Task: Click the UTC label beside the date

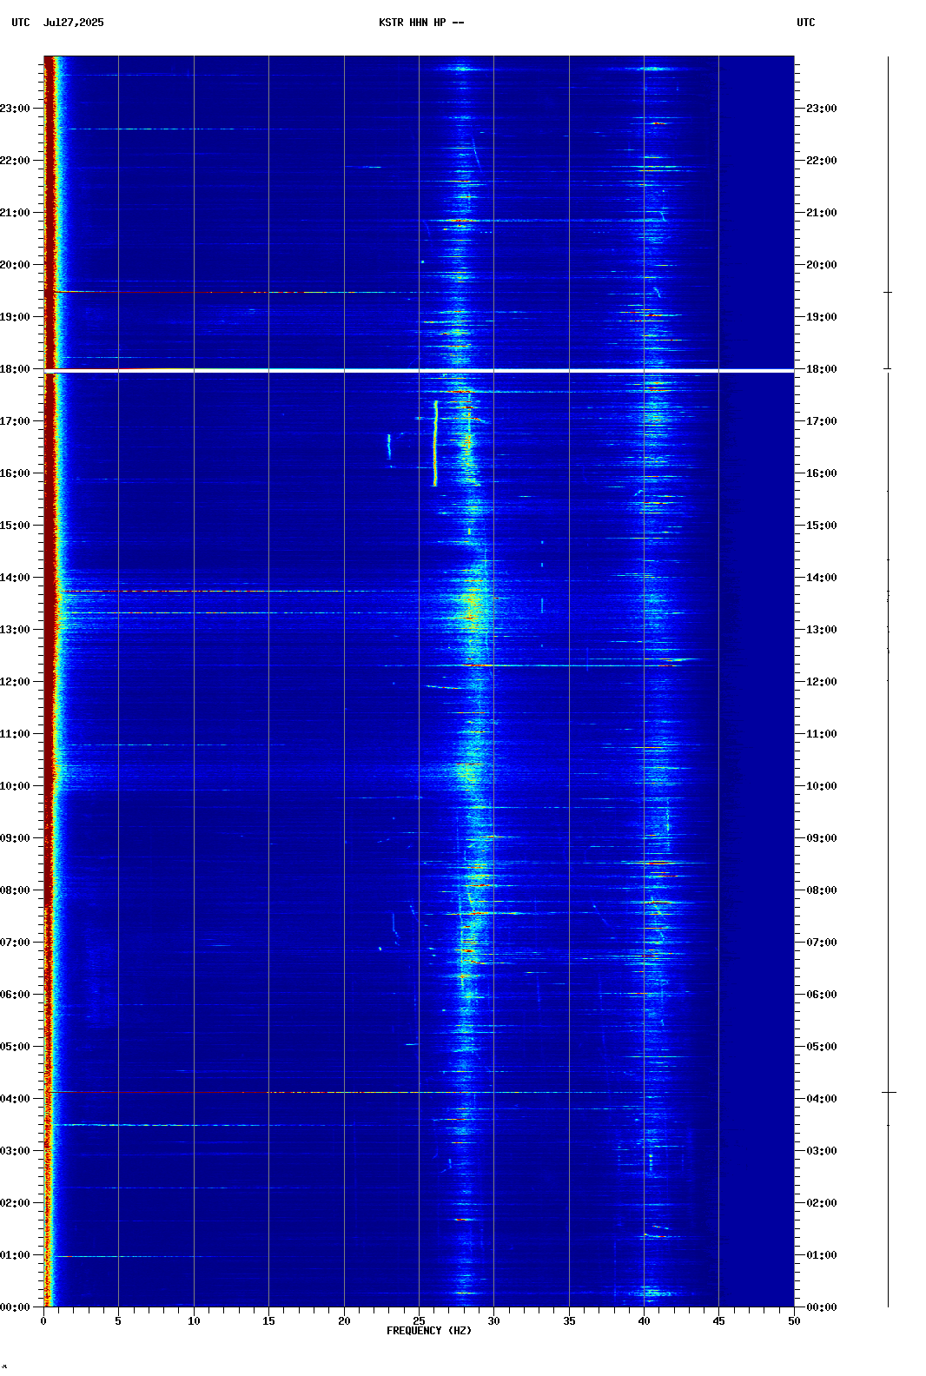Action: click(x=21, y=23)
